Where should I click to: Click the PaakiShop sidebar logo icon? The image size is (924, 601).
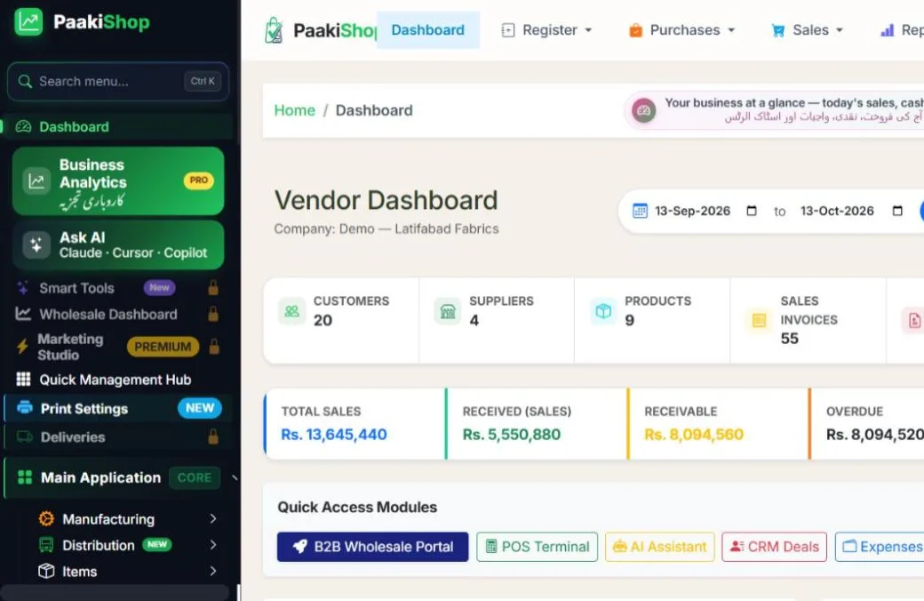(x=28, y=22)
